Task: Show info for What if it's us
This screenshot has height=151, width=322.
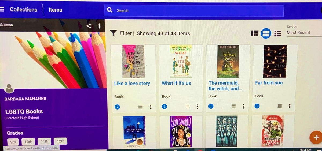Action: click(164, 107)
